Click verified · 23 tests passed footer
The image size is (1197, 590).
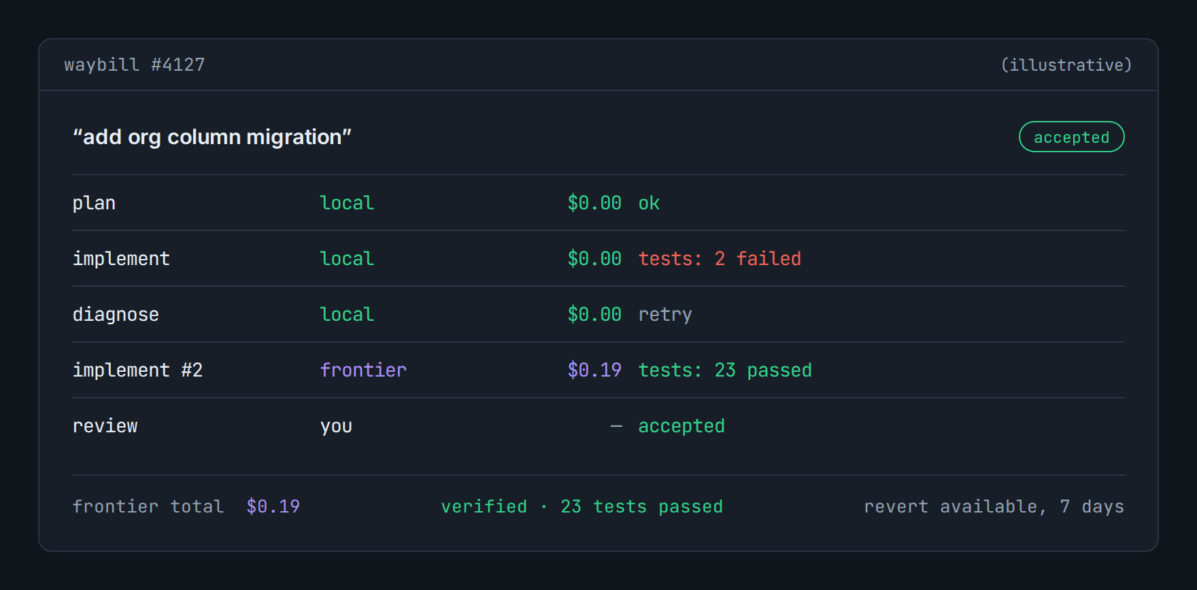pyautogui.click(x=582, y=506)
